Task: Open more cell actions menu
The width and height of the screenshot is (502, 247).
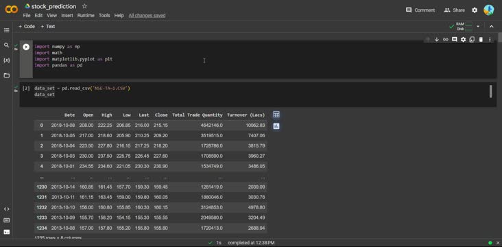Action: 490,39
